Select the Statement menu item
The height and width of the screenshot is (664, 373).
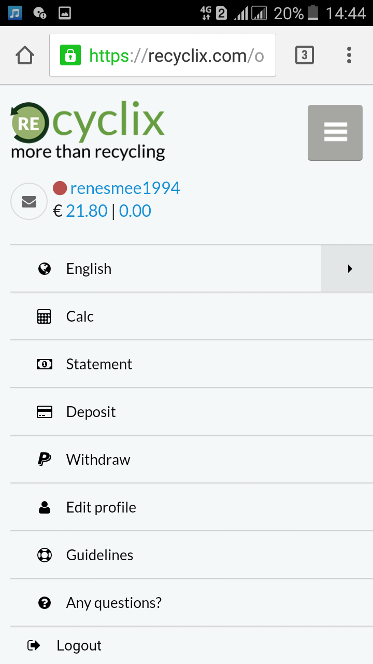click(x=99, y=364)
